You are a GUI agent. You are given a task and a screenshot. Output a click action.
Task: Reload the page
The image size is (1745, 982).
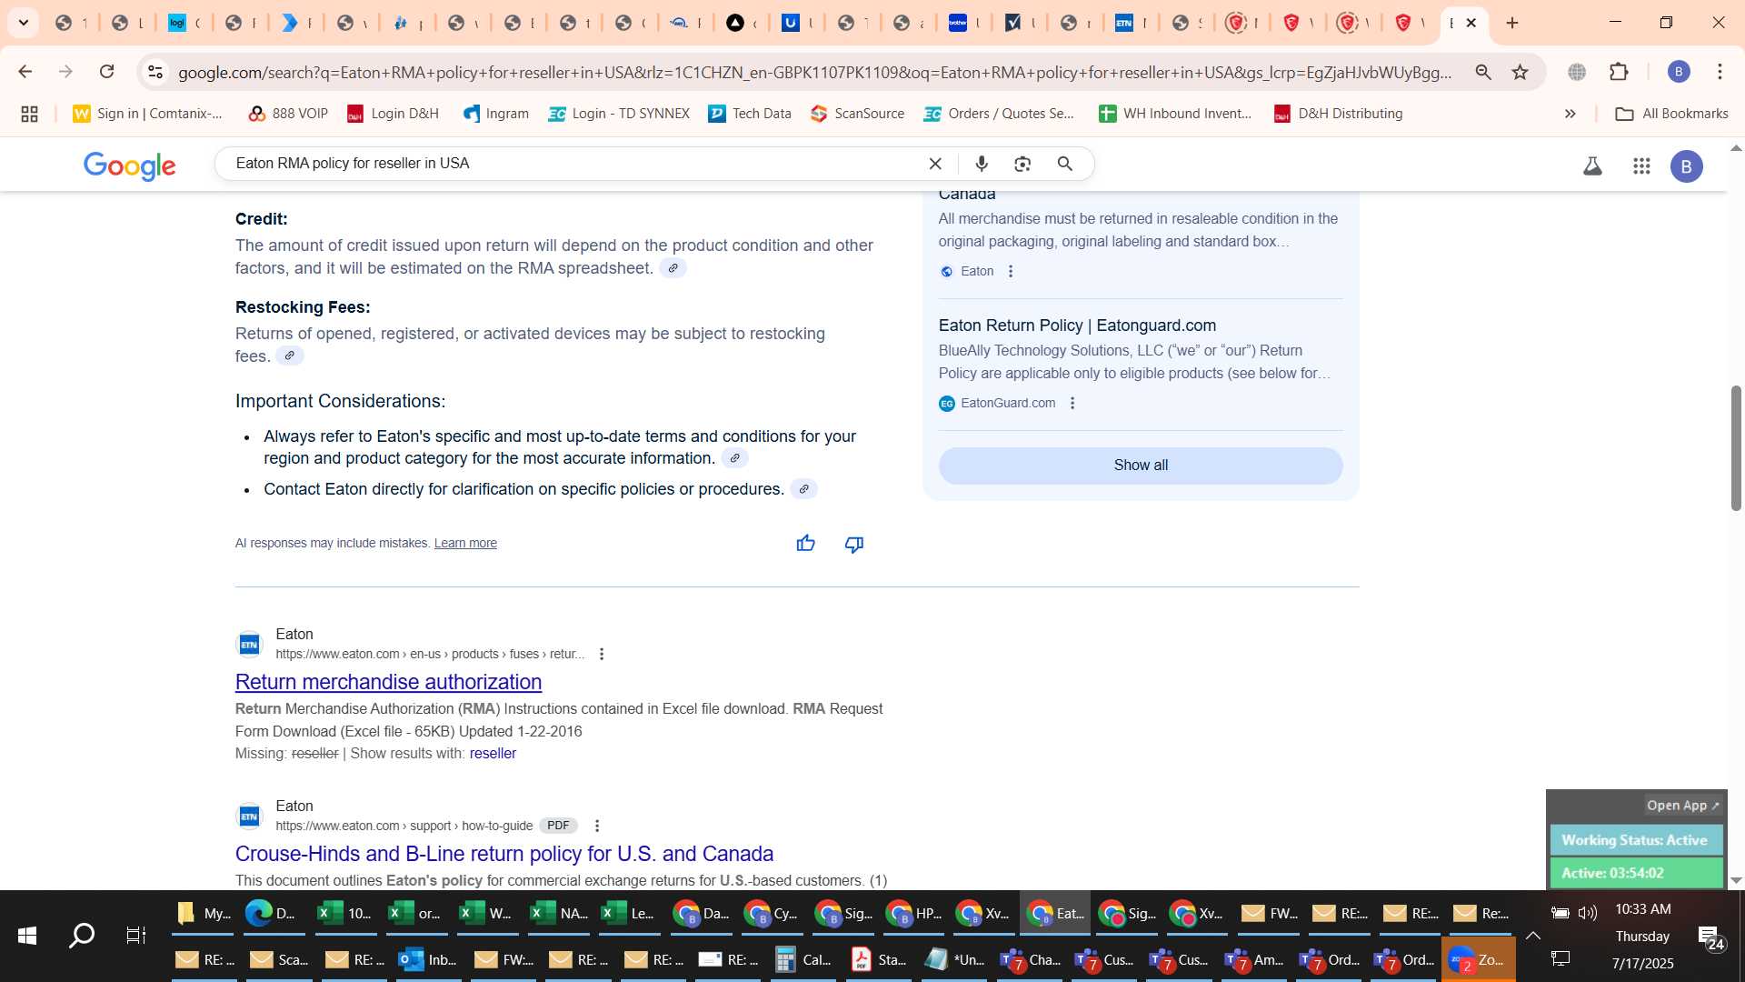pos(107,72)
